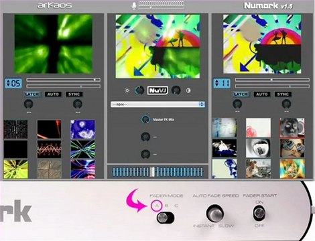Click the second effect parameter knob below Master FX Mix
This screenshot has height=241, width=315.
pyautogui.click(x=145, y=137)
